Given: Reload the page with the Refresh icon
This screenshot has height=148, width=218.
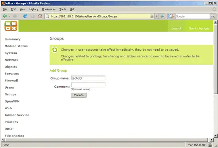Looking at the screenshot, I should point(25,16).
